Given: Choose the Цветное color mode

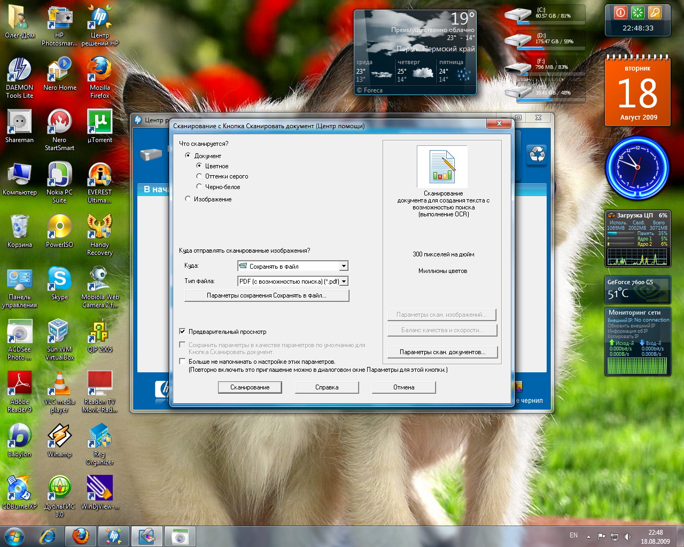Looking at the screenshot, I should point(199,166).
